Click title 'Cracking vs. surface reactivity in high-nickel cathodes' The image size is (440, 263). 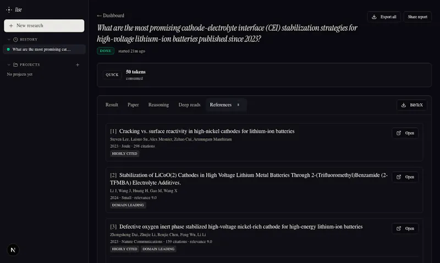coord(207,131)
